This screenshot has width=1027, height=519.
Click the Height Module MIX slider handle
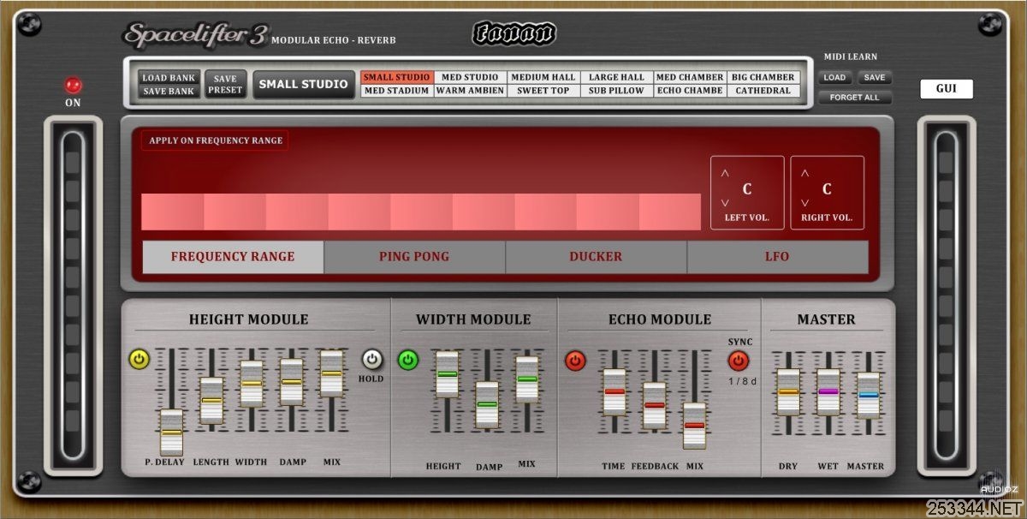(x=331, y=373)
